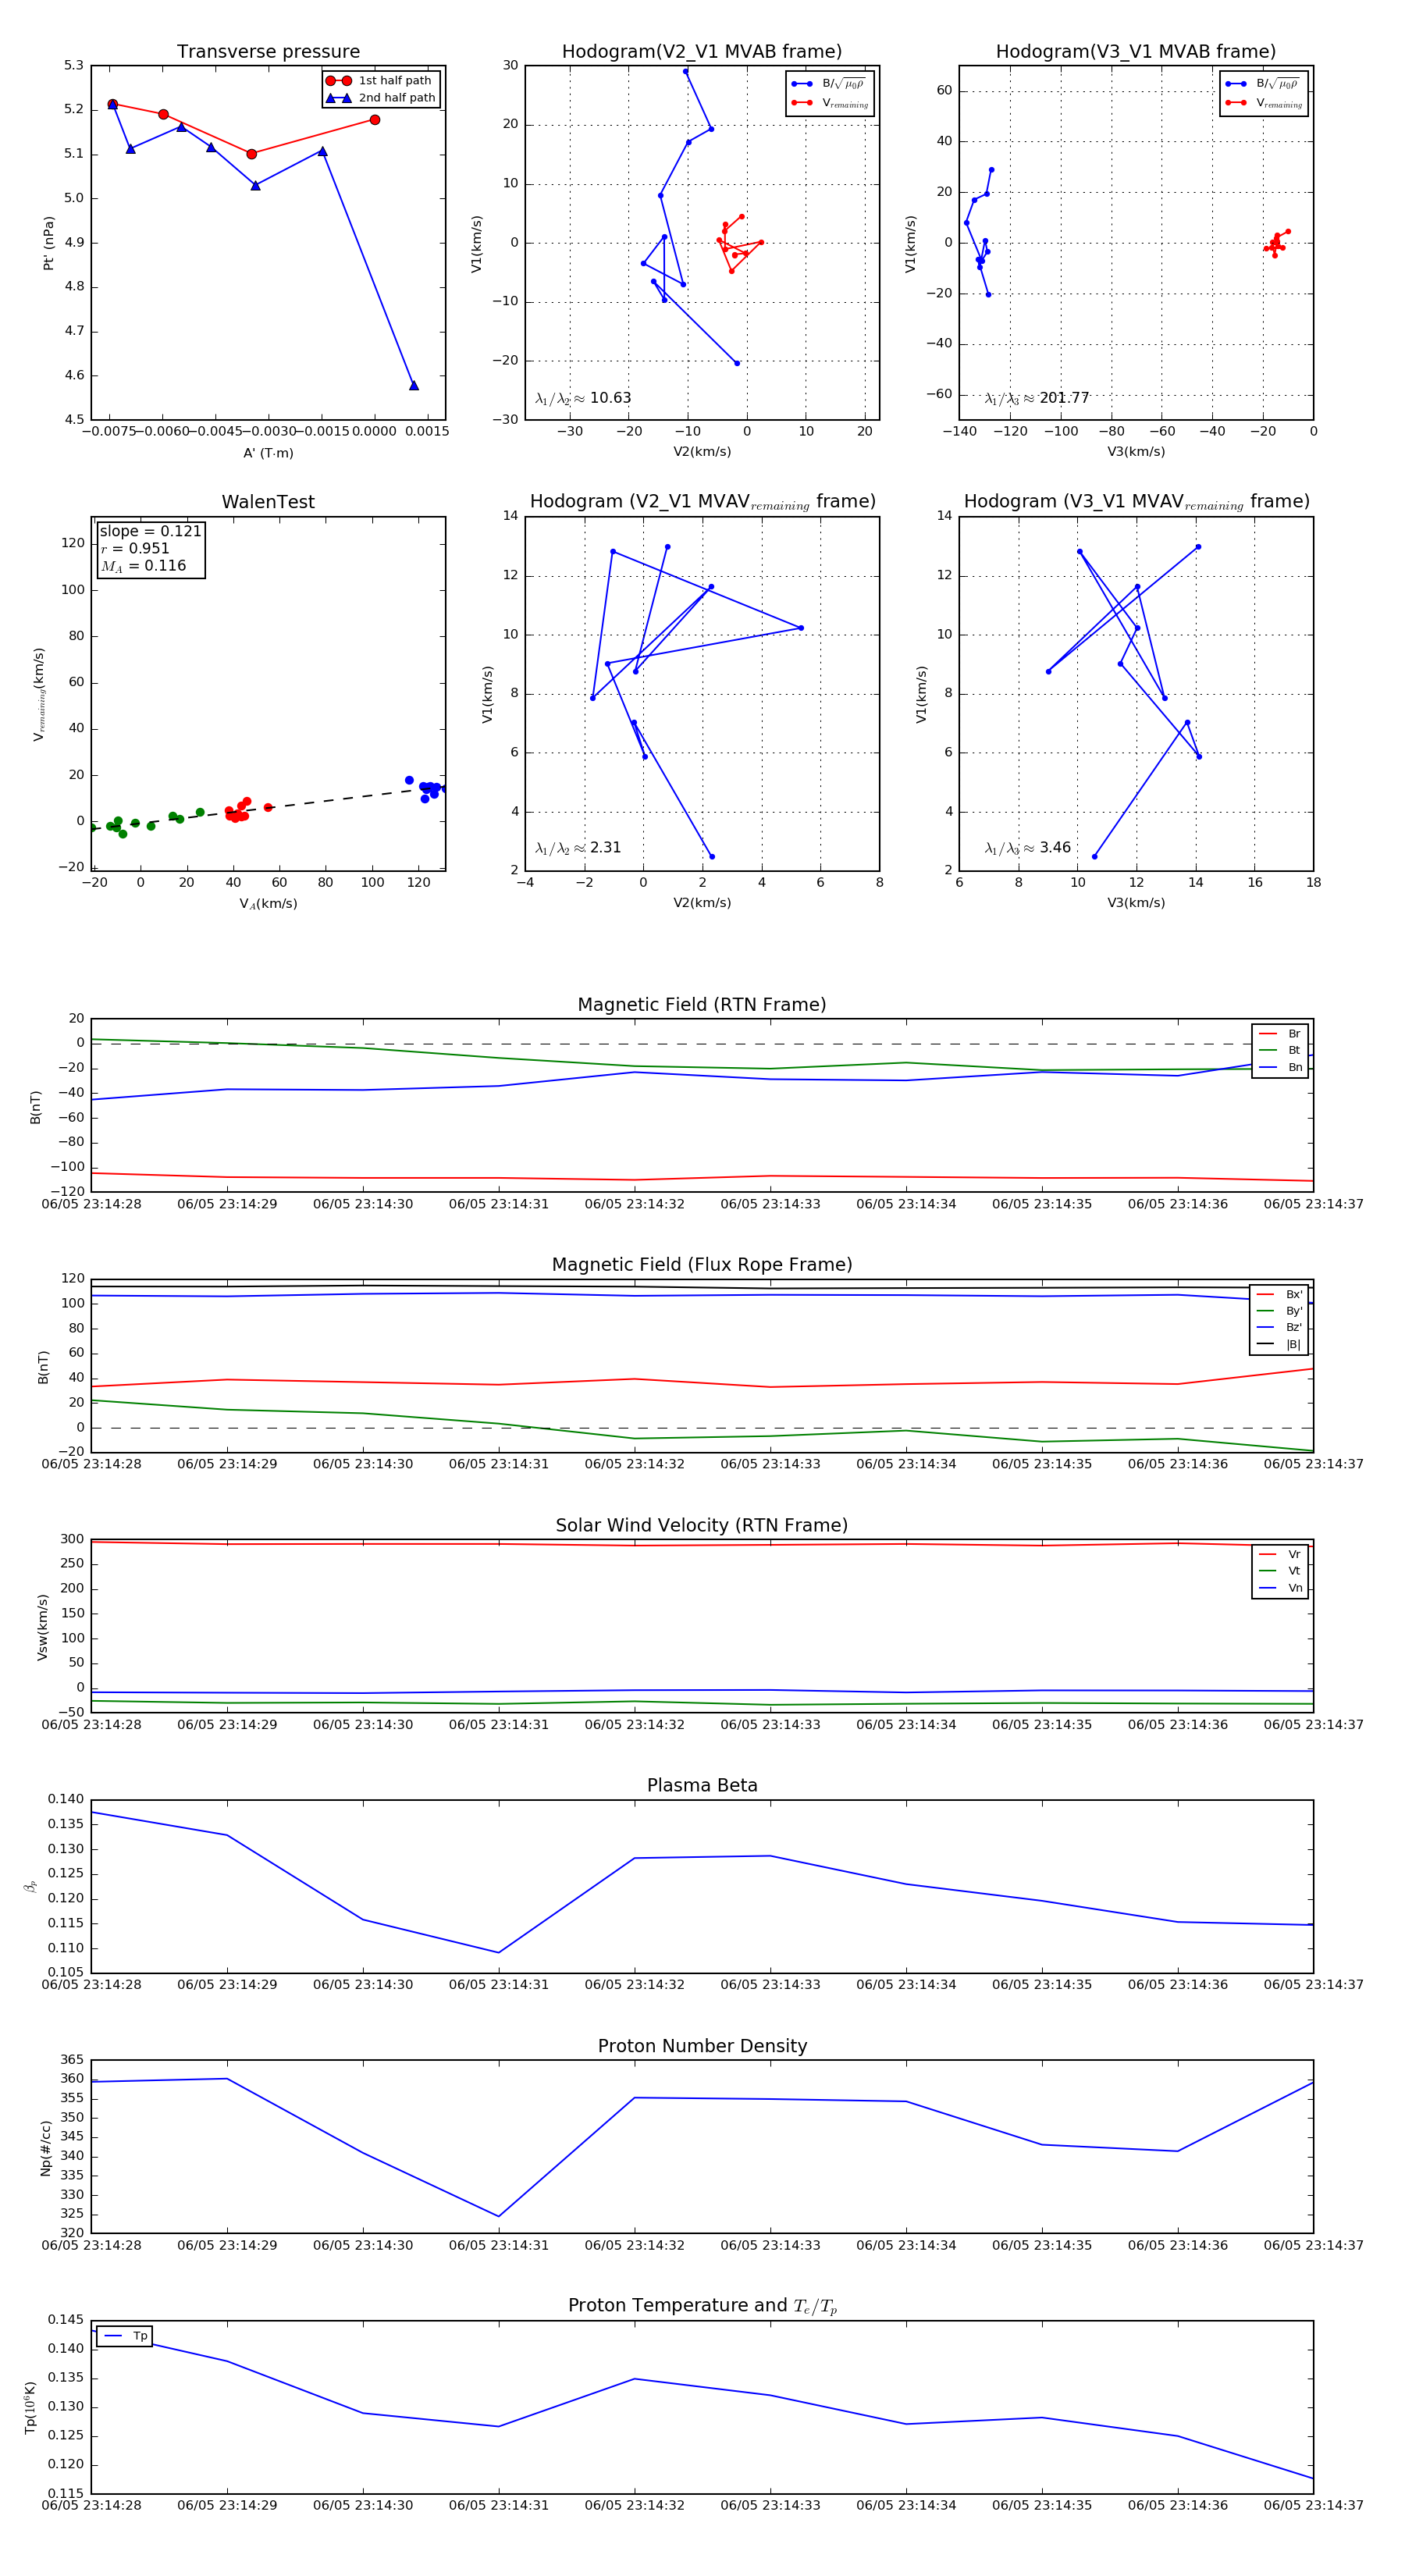This screenshot has height=2576, width=1405.
Task: Select the "Br" legend entry
Action: [1280, 1034]
